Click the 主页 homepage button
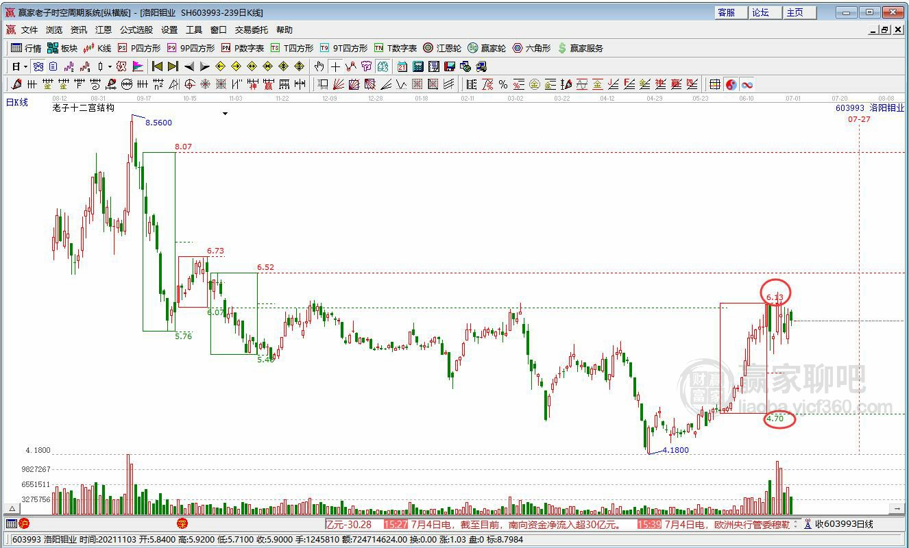Image resolution: width=909 pixels, height=548 pixels. [799, 12]
